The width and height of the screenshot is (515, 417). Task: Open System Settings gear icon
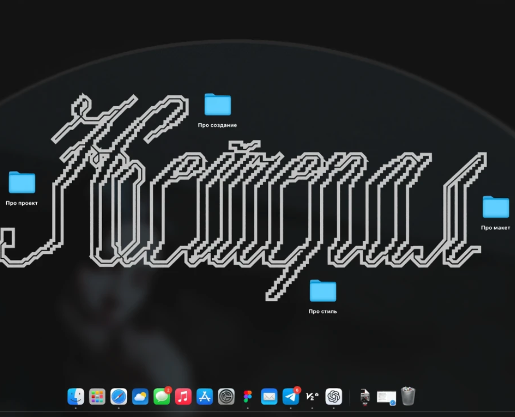point(226,397)
